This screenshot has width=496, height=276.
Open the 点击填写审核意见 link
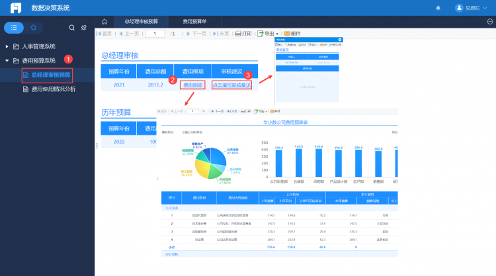tap(231, 85)
